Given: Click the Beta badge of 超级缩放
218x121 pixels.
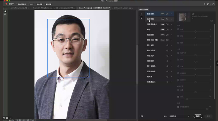Looking at the screenshot, I should [162, 35].
